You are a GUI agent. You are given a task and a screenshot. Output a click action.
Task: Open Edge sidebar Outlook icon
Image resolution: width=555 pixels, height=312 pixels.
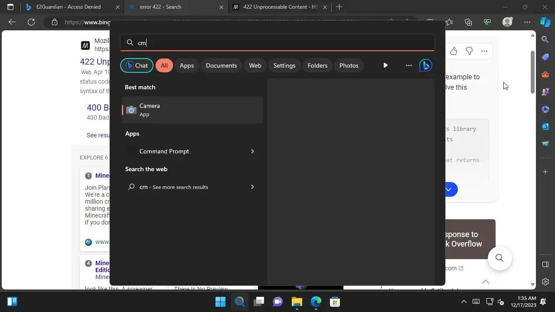pyautogui.click(x=545, y=126)
